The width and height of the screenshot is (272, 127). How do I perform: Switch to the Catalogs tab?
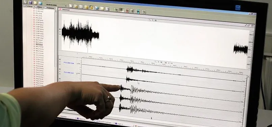click(28, 6)
